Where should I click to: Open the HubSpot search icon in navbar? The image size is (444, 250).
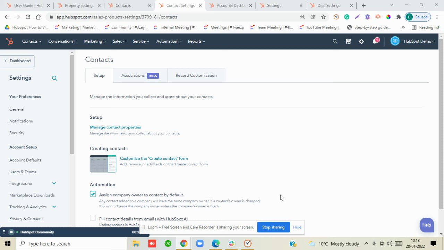pos(335,41)
